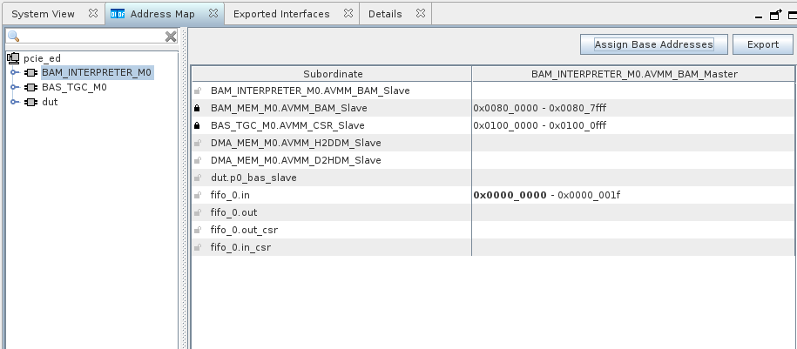797x349 pixels.
Task: Select the fifo_0.in row name
Action: point(230,195)
